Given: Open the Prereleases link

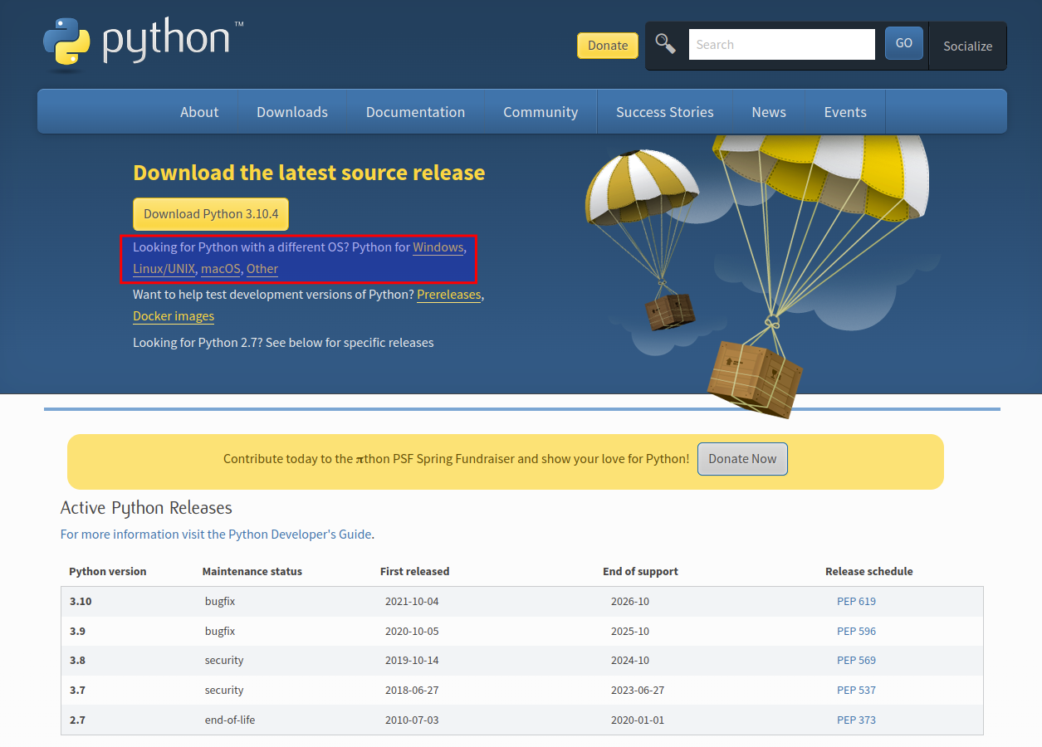Looking at the screenshot, I should click(x=449, y=295).
